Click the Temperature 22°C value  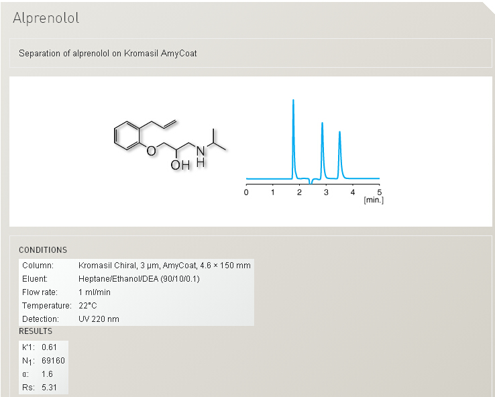(x=89, y=306)
